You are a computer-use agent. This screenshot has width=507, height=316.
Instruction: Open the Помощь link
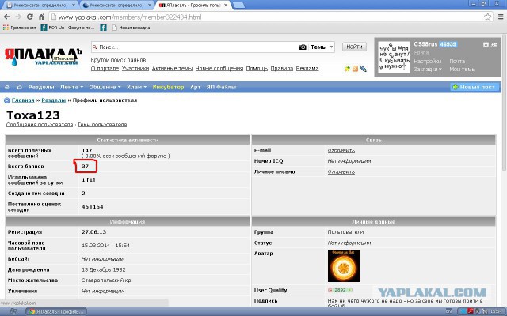257,69
